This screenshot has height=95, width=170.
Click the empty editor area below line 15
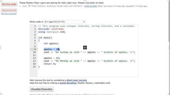88,72
